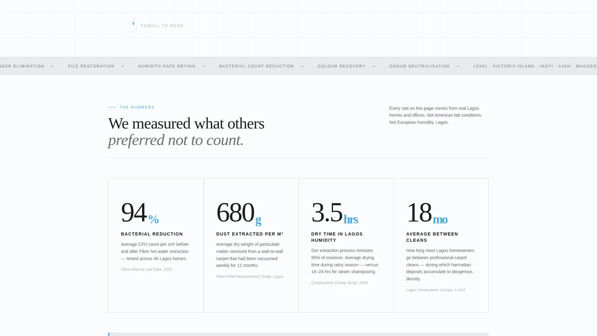
Task: Click 'Fibre Field Measurement Study, Lagos' source
Action: pyautogui.click(x=250, y=277)
